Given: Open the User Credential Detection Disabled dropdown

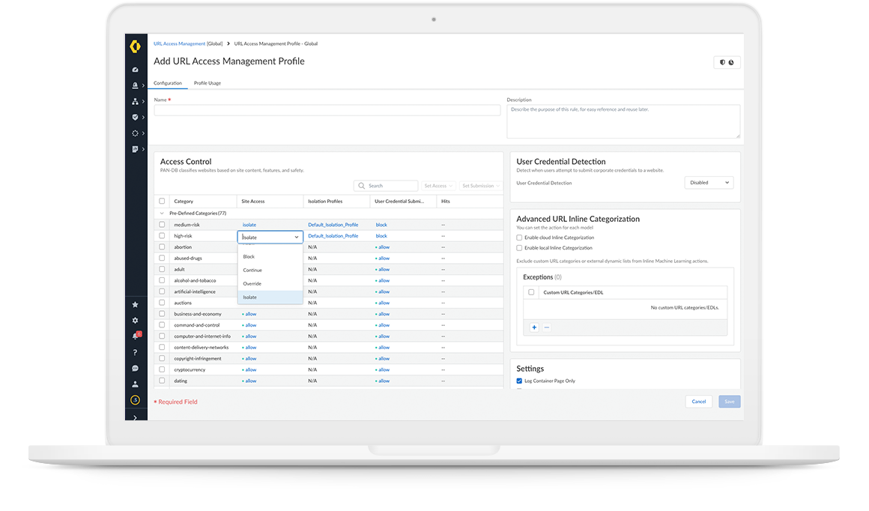Looking at the screenshot, I should tap(709, 183).
